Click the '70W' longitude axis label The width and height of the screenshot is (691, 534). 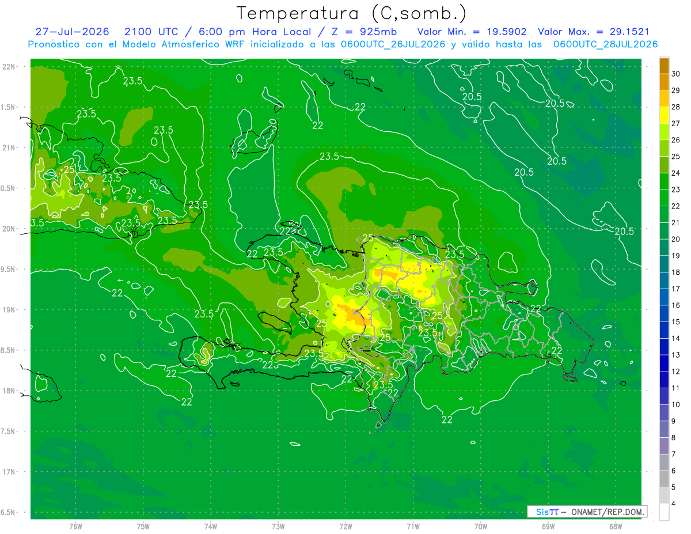click(x=481, y=526)
